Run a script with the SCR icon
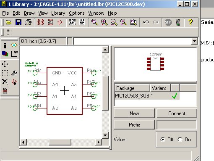214x161 pixels. [72, 22]
